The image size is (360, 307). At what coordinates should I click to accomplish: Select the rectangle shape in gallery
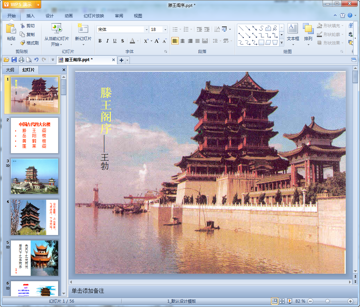[261, 42]
